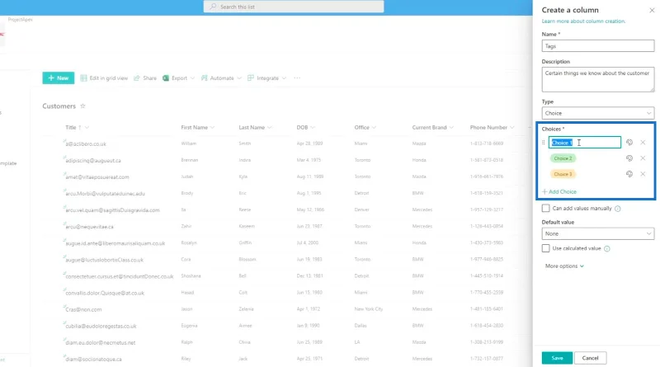
Task: Cancel column creation
Action: pyautogui.click(x=590, y=358)
